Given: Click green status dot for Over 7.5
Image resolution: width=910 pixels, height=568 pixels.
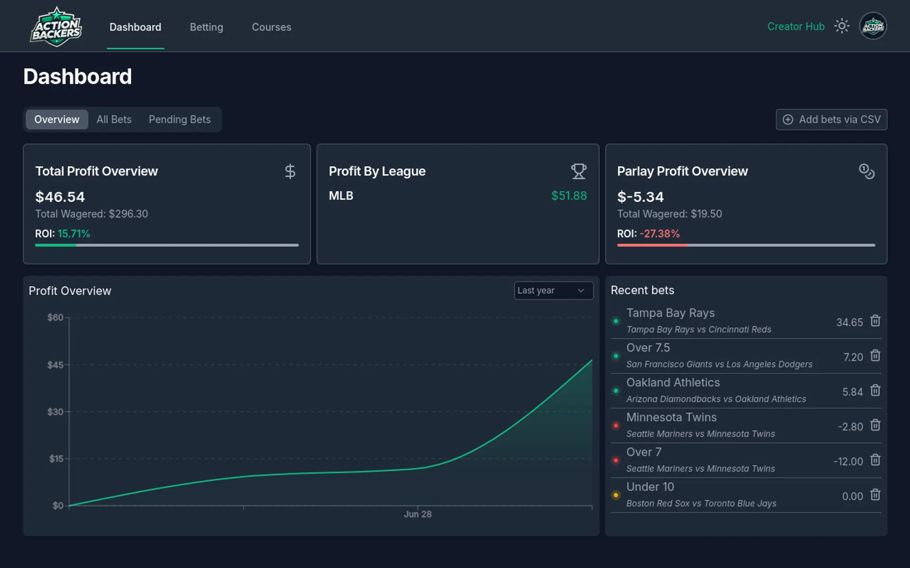Looking at the screenshot, I should [x=616, y=356].
